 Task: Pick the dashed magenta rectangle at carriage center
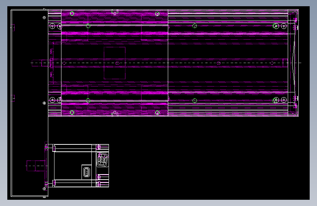point(115,63)
